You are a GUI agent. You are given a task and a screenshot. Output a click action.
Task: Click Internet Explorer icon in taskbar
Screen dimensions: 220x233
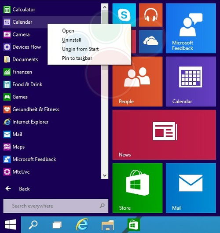(82, 225)
